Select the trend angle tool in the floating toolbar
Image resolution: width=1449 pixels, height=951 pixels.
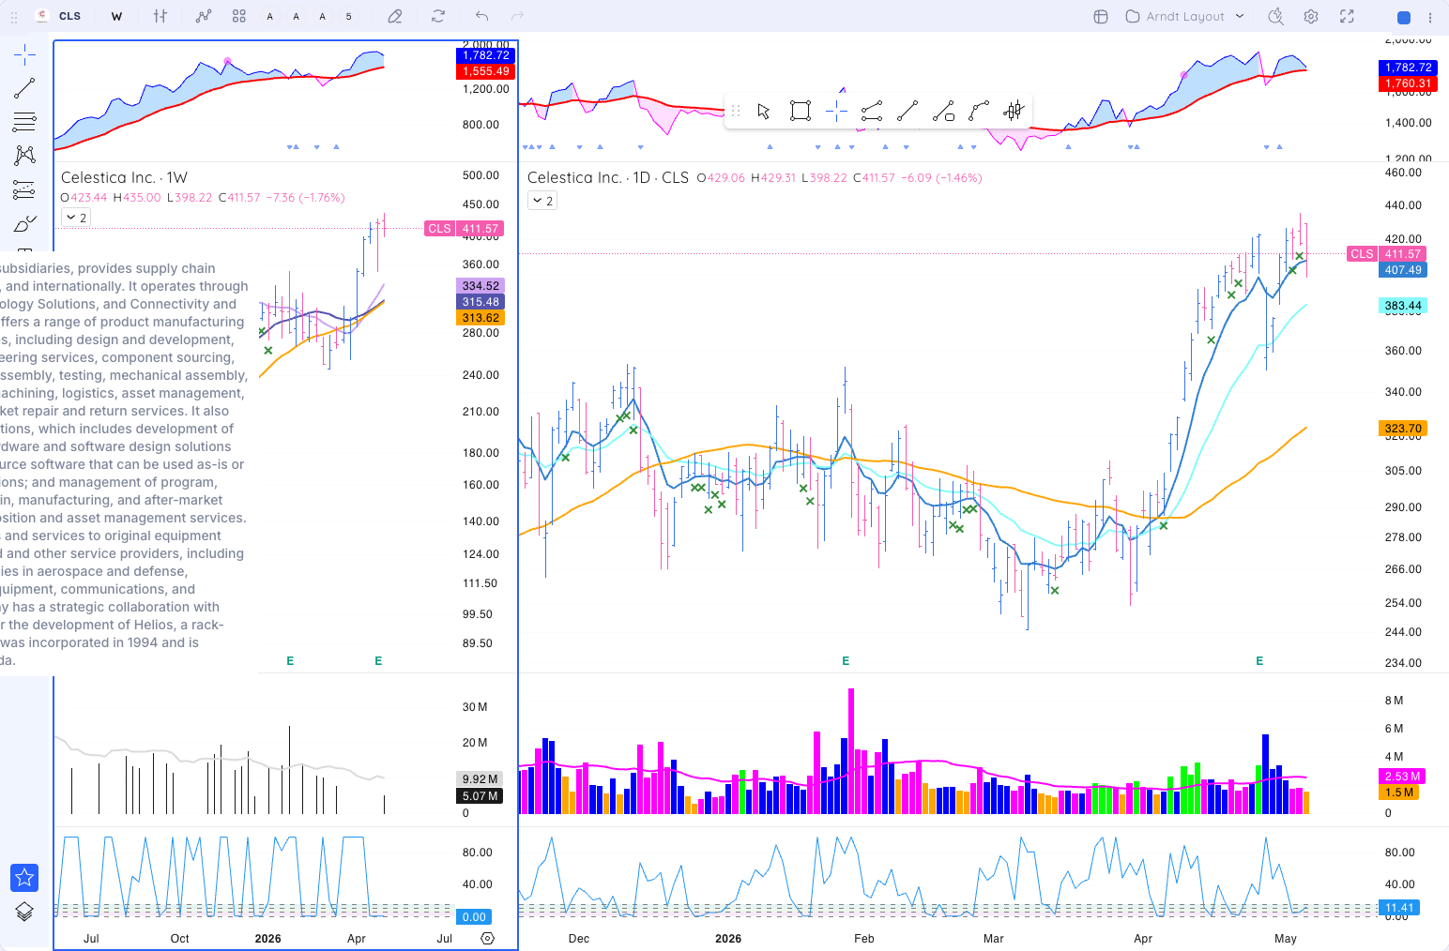(943, 112)
